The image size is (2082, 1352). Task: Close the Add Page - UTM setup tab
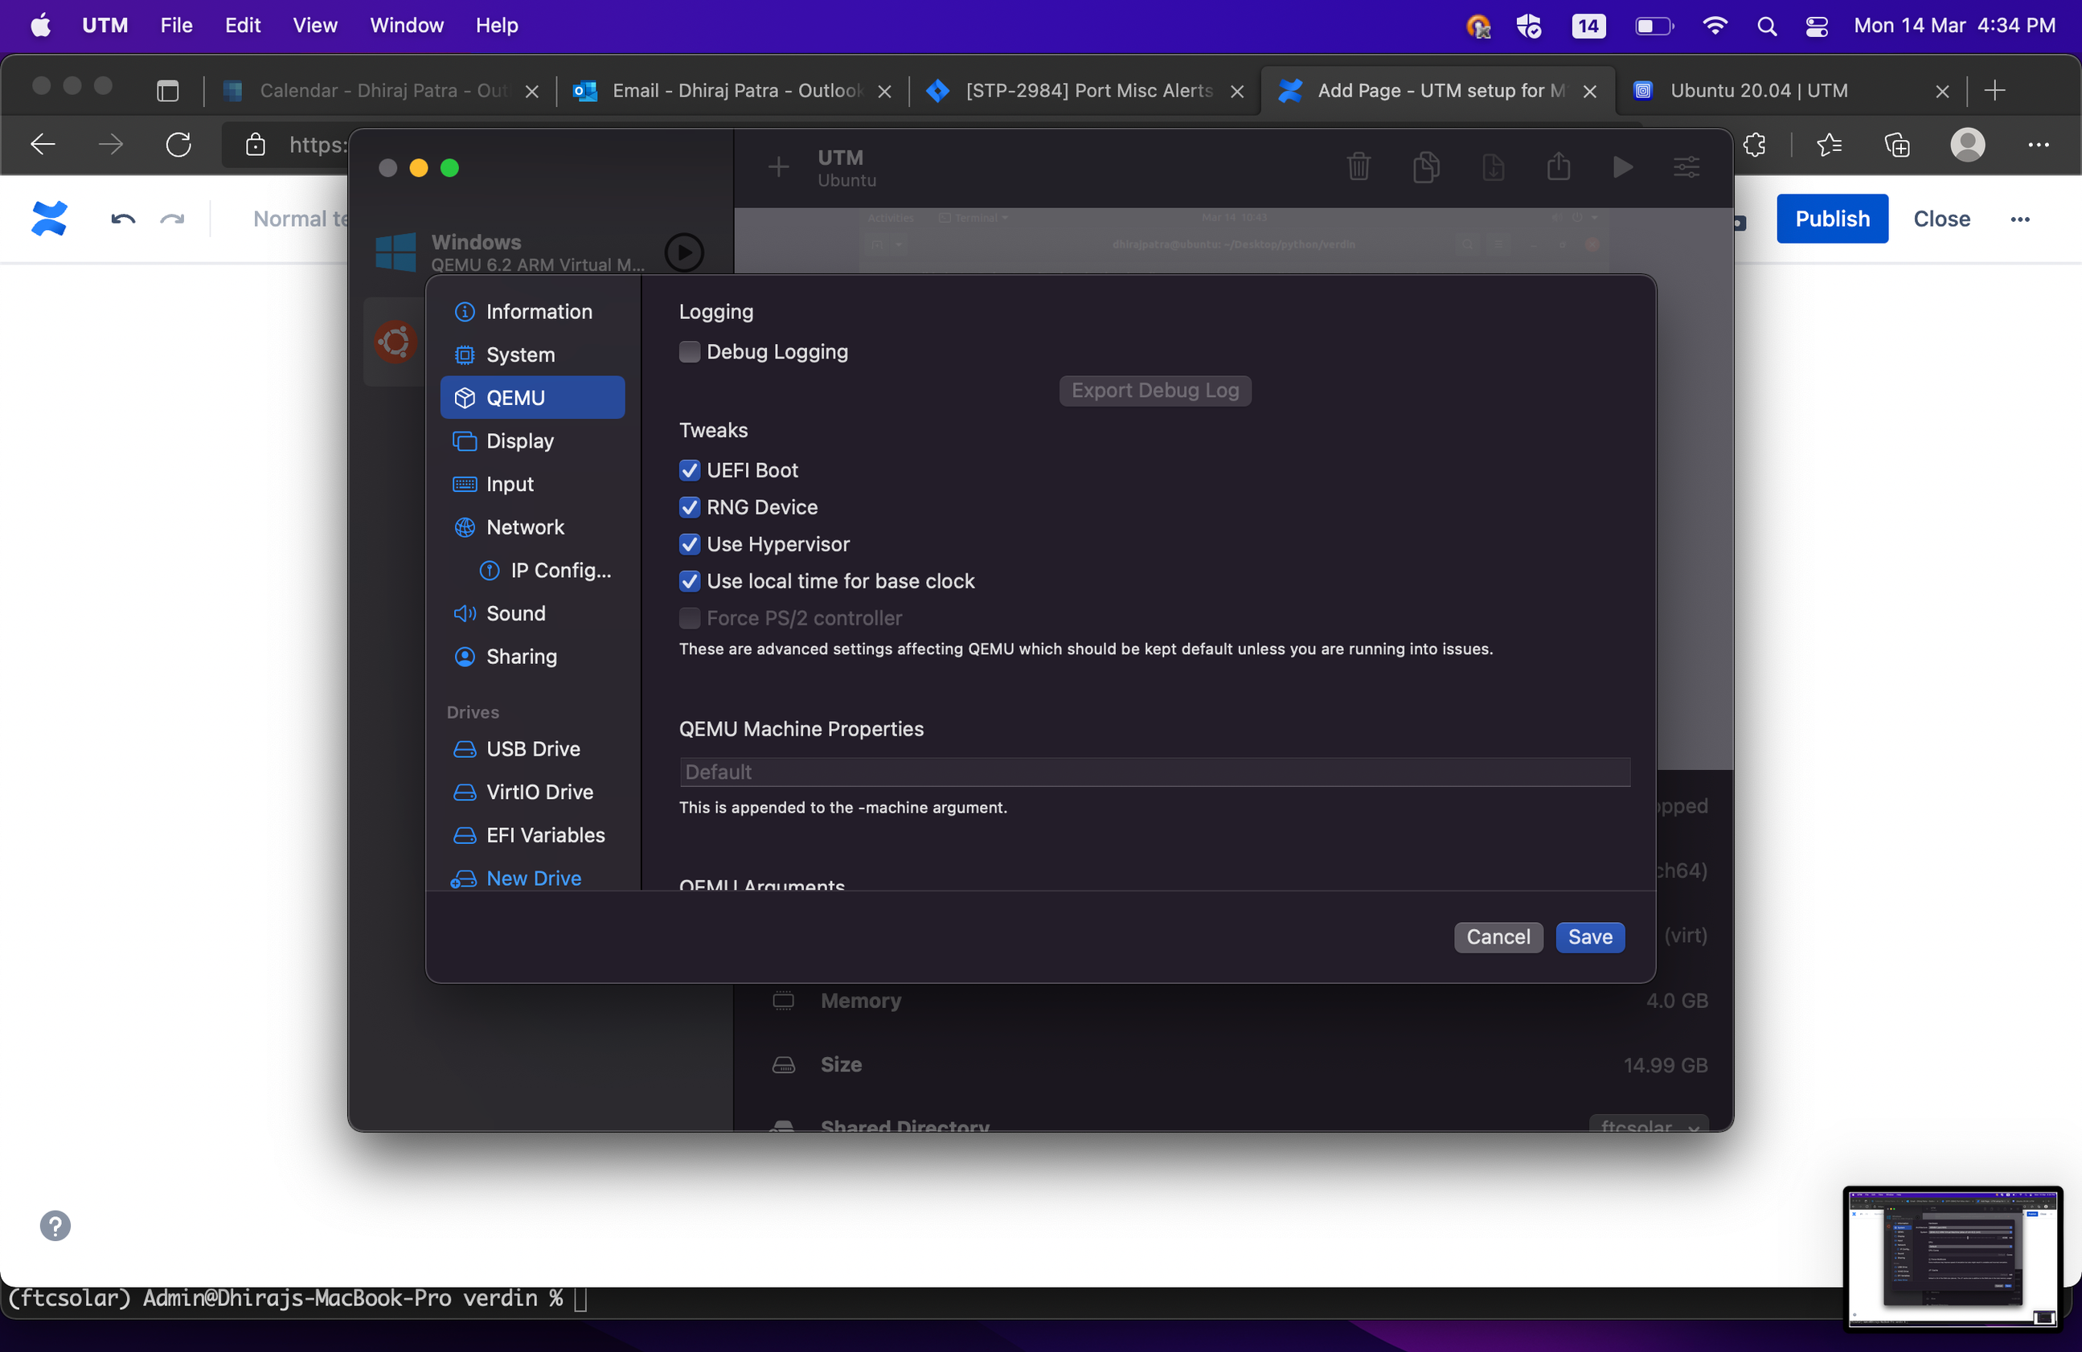[1590, 91]
